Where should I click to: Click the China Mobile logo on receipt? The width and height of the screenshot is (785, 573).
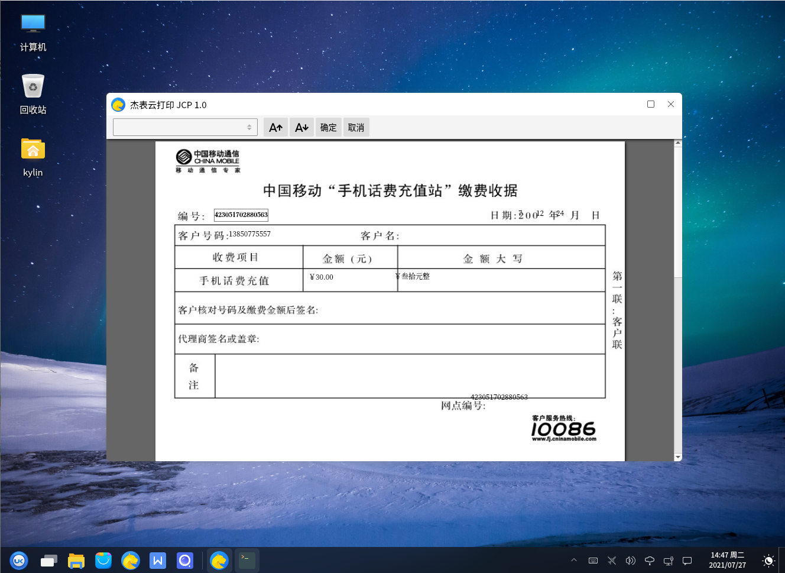coord(208,161)
